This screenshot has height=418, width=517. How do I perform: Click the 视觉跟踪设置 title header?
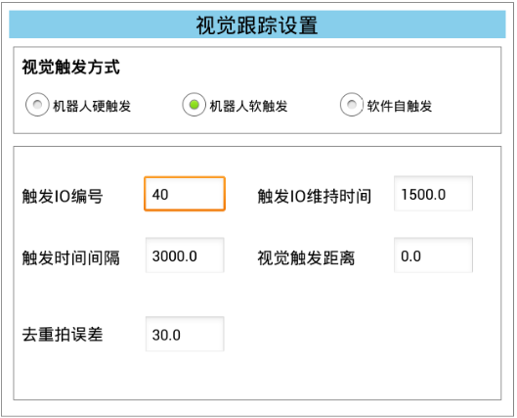click(x=257, y=24)
